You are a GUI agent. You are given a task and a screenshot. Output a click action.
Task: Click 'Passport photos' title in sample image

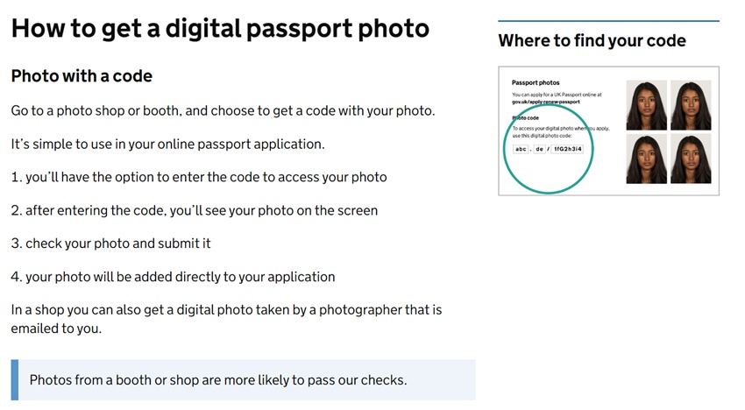pos(536,82)
